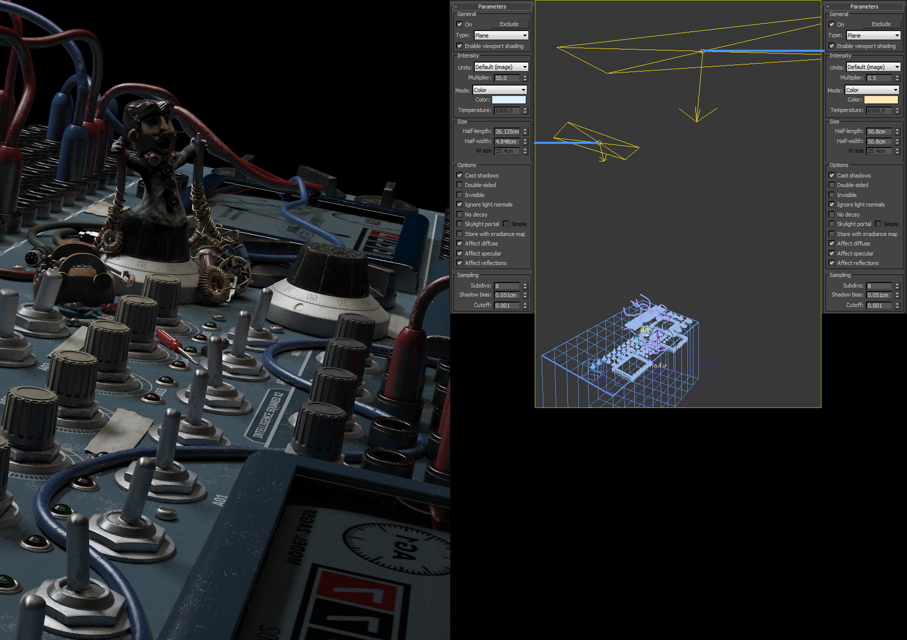Collapse the right Parameters rollout header
907x640 pixels.
864,6
